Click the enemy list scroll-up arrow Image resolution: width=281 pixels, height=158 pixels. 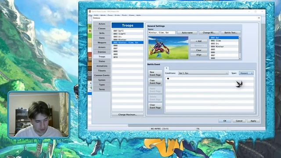[240, 37]
